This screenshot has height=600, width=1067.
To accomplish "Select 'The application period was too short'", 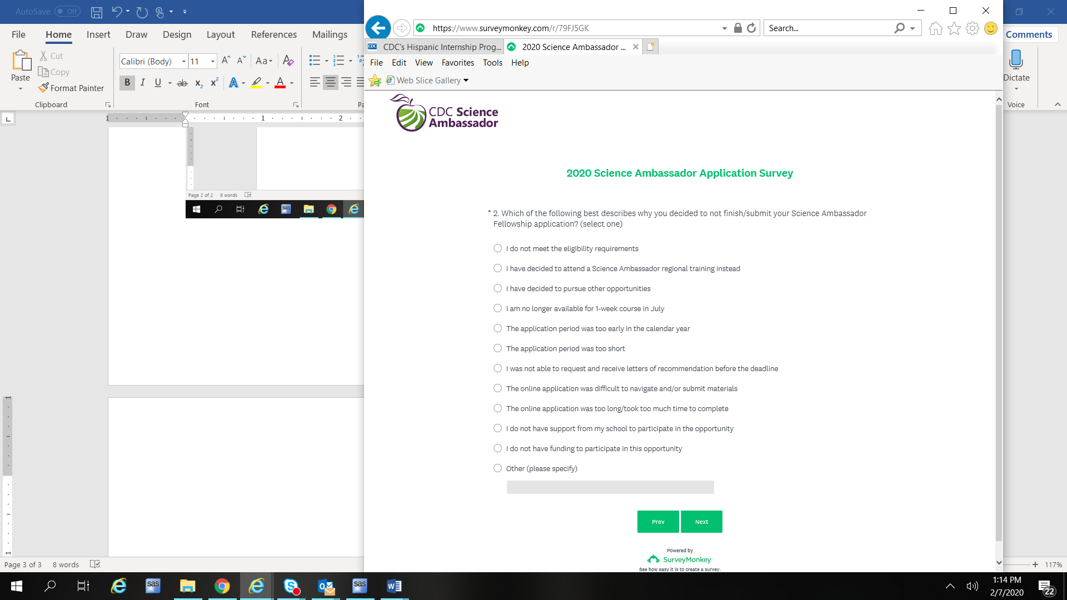I will tap(497, 348).
